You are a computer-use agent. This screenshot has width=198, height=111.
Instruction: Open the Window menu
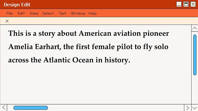click(78, 13)
